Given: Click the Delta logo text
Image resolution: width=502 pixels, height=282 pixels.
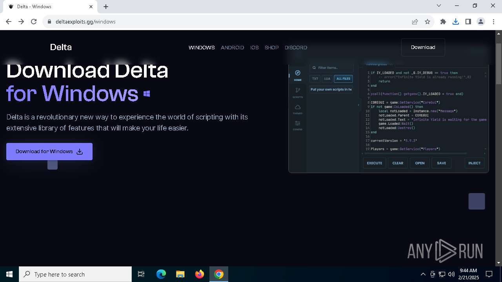Looking at the screenshot, I should (61, 47).
